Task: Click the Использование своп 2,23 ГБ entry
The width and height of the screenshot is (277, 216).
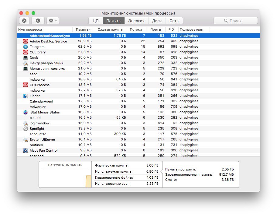Action: 127,184
